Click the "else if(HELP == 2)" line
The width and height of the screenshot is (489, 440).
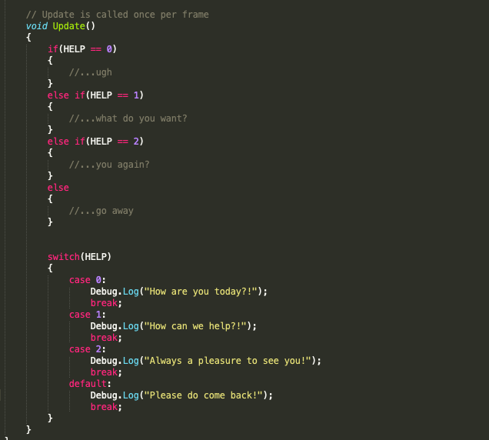[x=95, y=142]
